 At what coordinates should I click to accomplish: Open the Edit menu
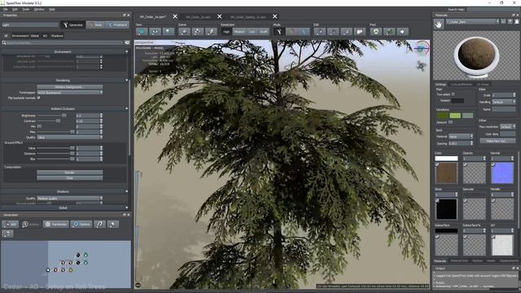[15, 9]
